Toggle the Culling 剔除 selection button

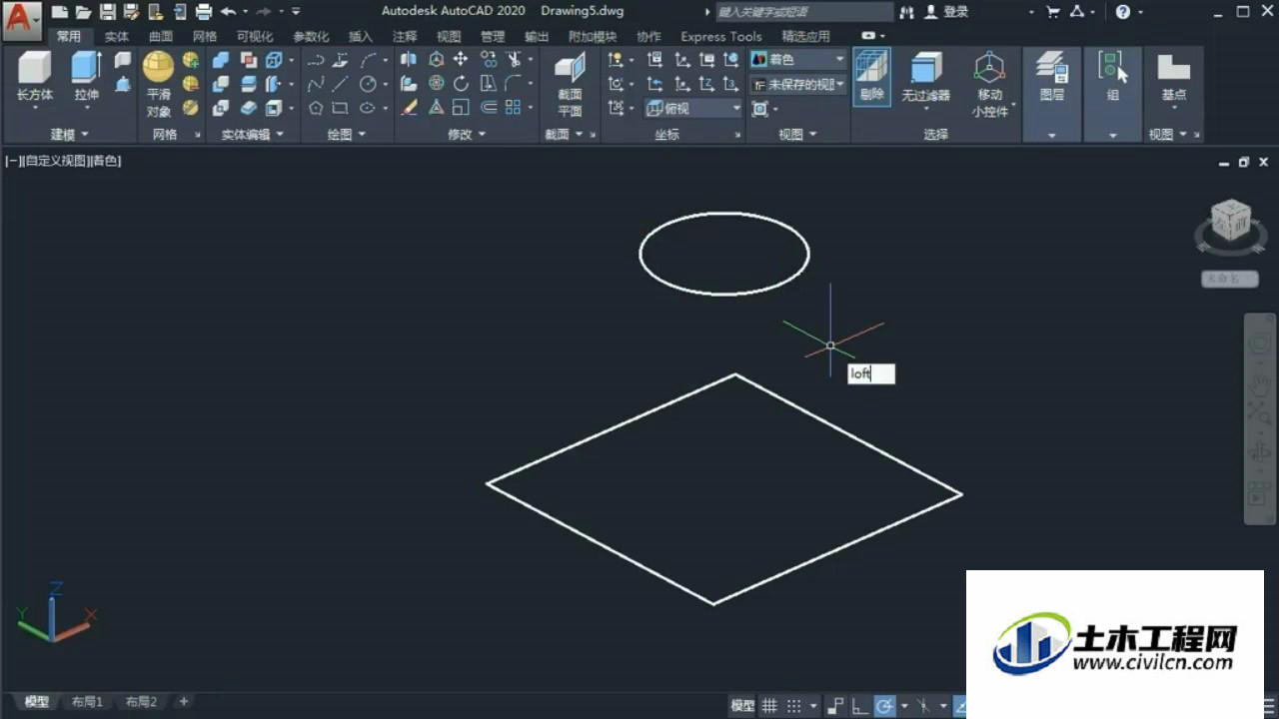click(871, 77)
